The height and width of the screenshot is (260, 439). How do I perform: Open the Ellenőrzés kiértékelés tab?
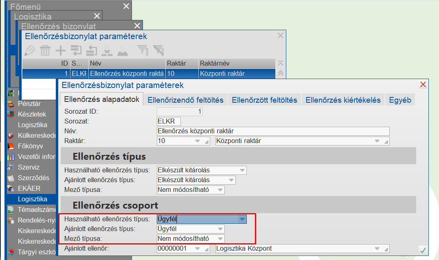pyautogui.click(x=343, y=100)
